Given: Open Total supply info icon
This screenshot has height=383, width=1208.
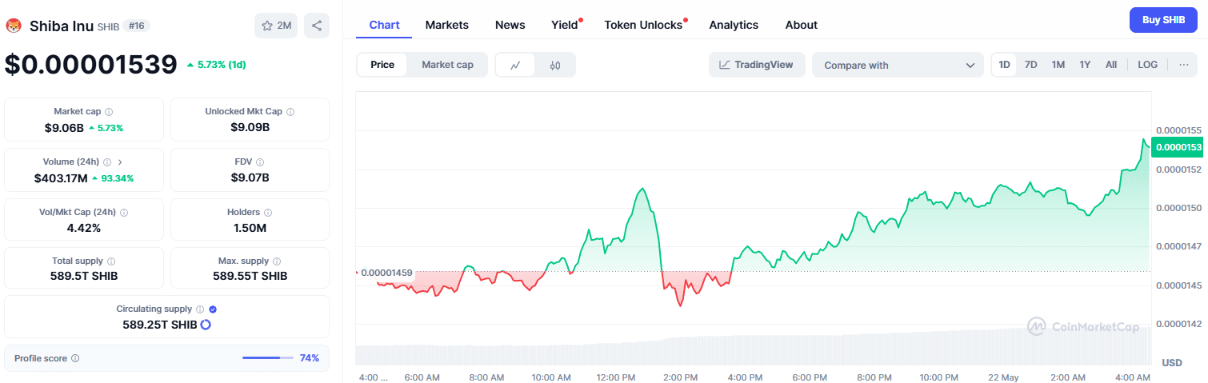Looking at the screenshot, I should tap(111, 261).
